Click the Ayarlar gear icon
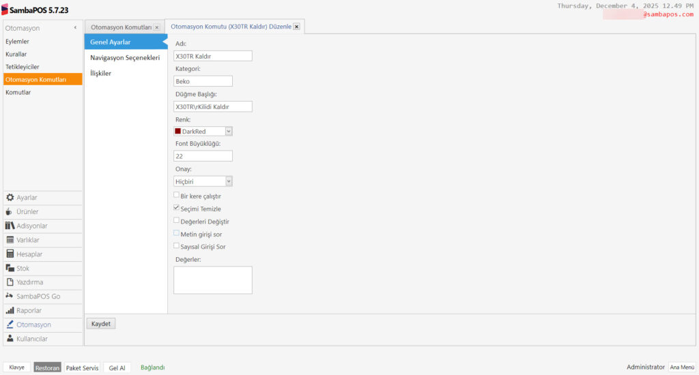This screenshot has width=699, height=375. pos(10,198)
